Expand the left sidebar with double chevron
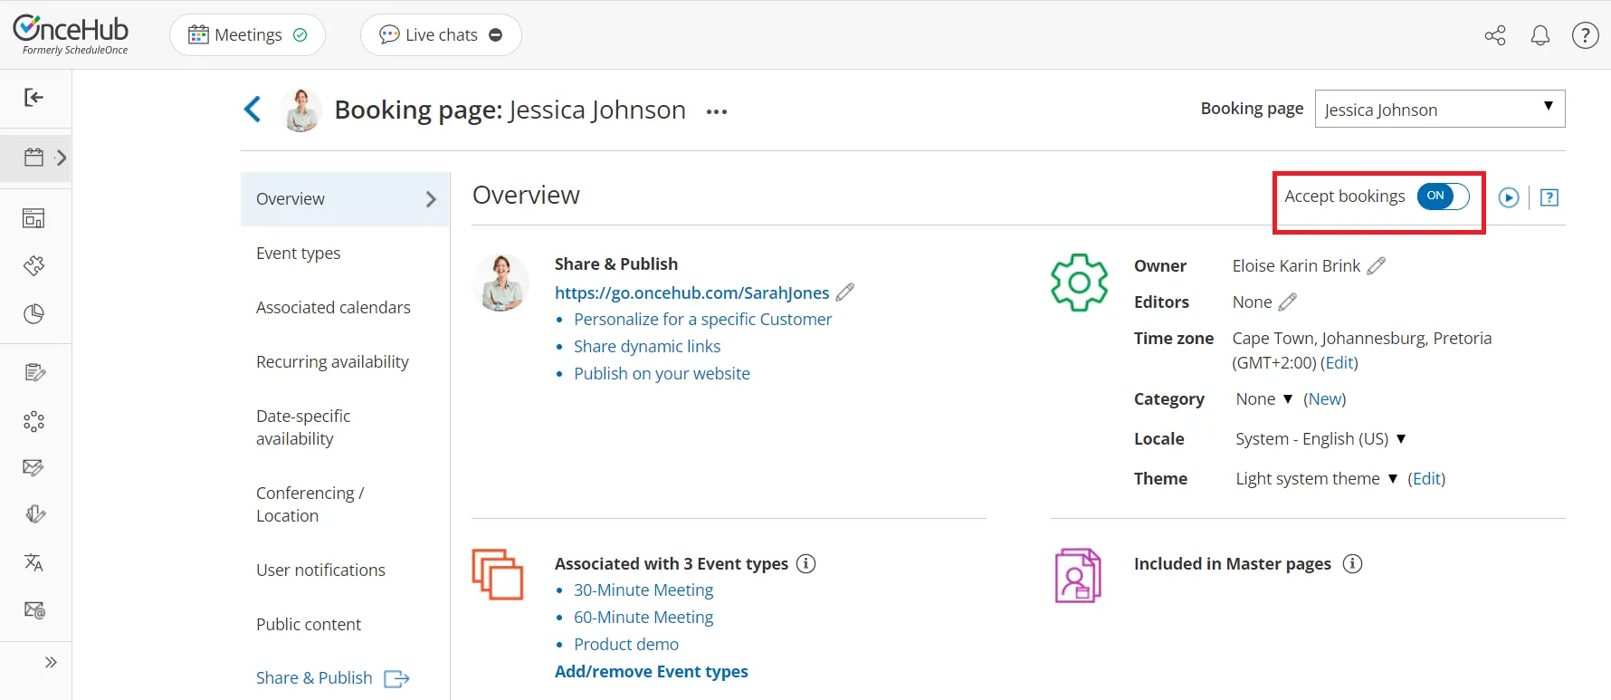The height and width of the screenshot is (700, 1611). 51,662
